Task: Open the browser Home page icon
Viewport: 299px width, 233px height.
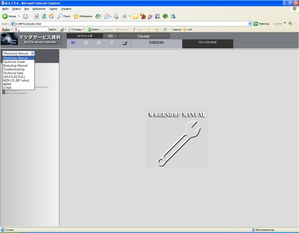Action: [51, 16]
